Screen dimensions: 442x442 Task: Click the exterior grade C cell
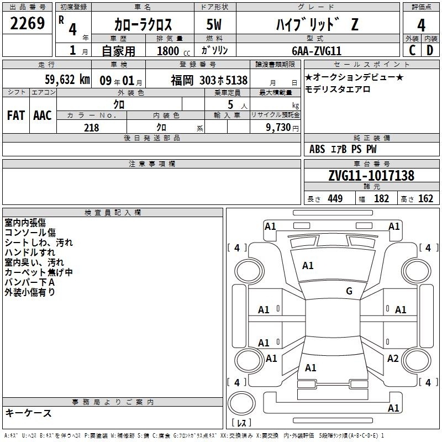412,50
